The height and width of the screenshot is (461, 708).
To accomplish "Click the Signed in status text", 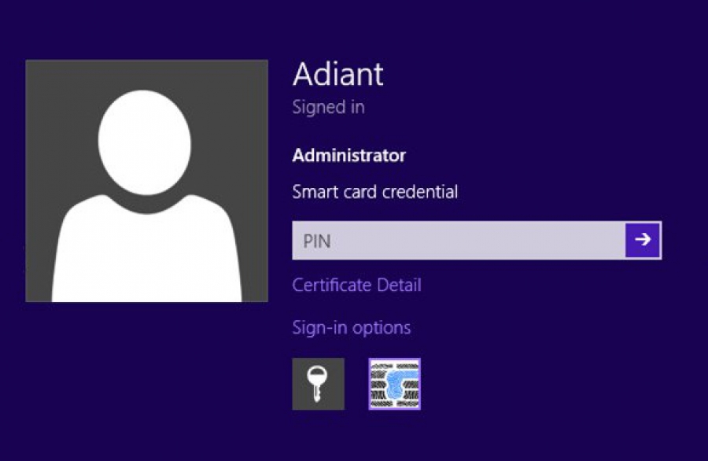I will [x=328, y=108].
